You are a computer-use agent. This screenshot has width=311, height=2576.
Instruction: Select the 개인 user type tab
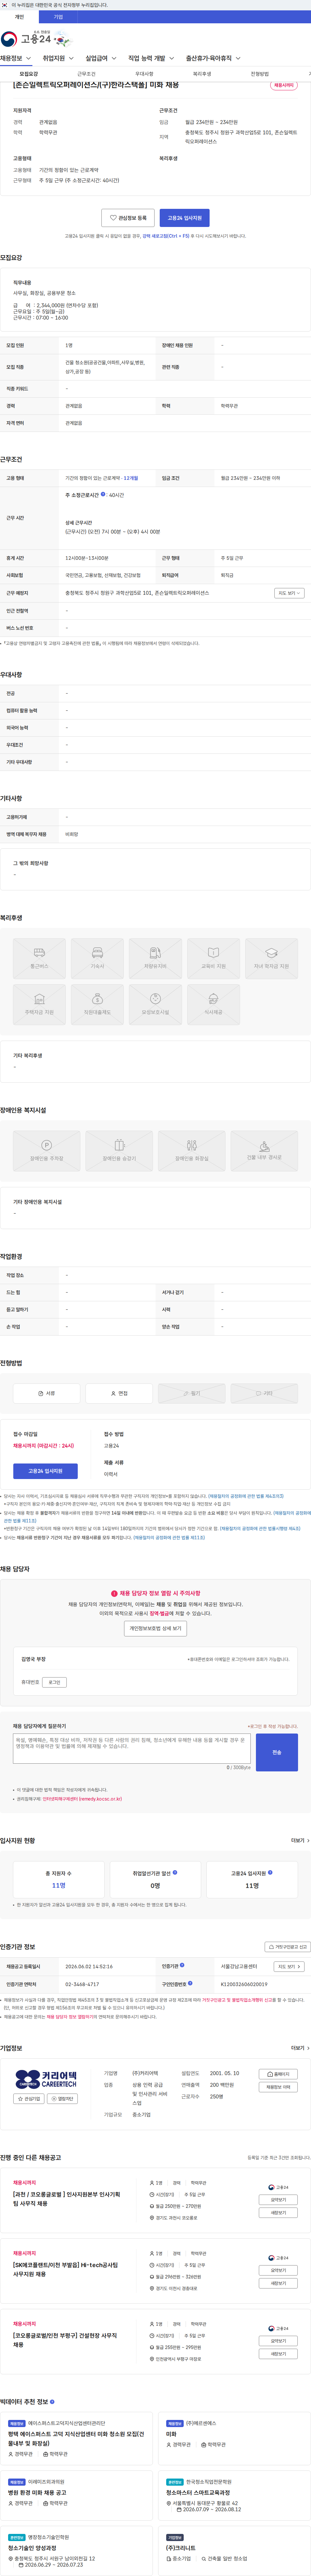click(x=19, y=17)
